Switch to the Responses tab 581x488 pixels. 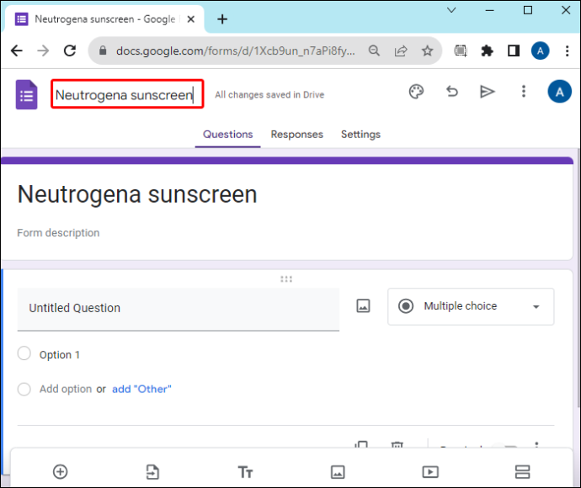tap(296, 135)
